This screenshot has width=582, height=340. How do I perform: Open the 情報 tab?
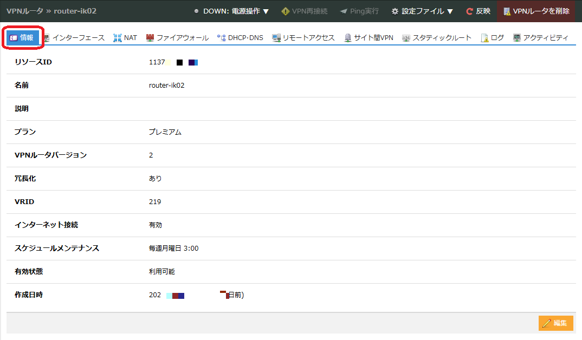coord(23,37)
